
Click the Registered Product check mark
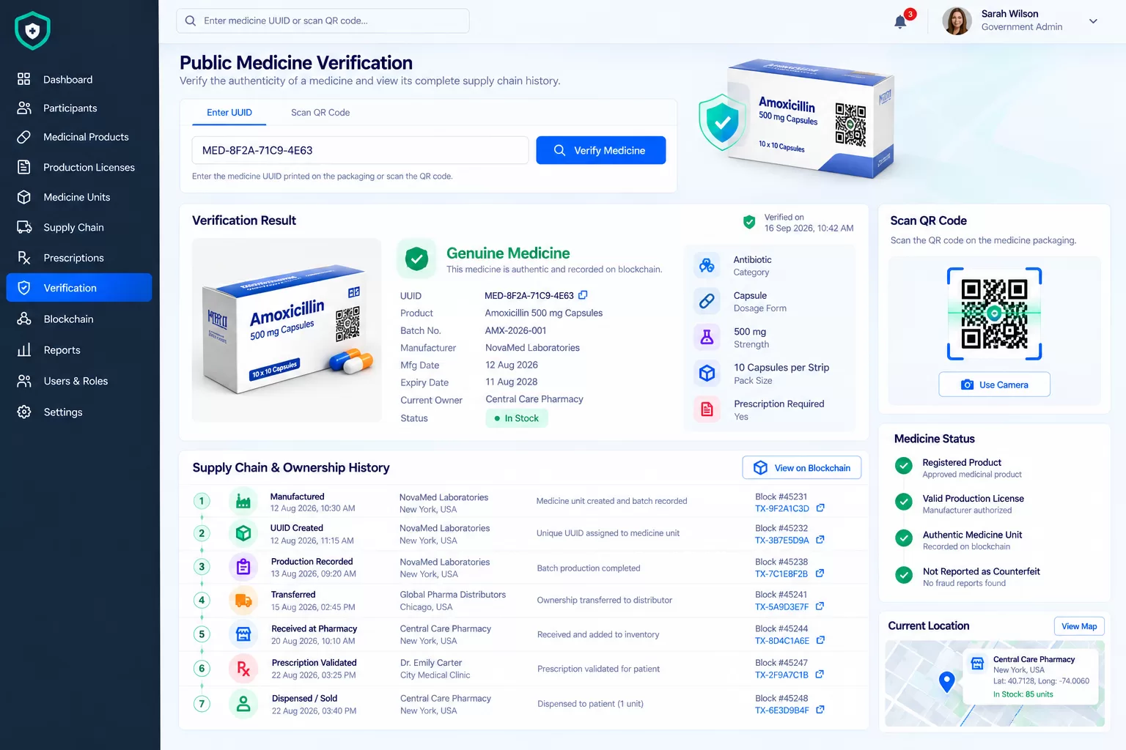pos(904,465)
